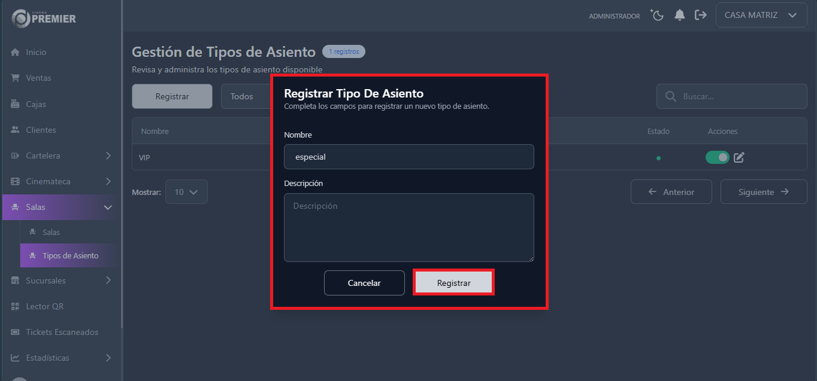Edit the VIP seat type with pencil icon
The image size is (817, 381).
click(x=739, y=157)
